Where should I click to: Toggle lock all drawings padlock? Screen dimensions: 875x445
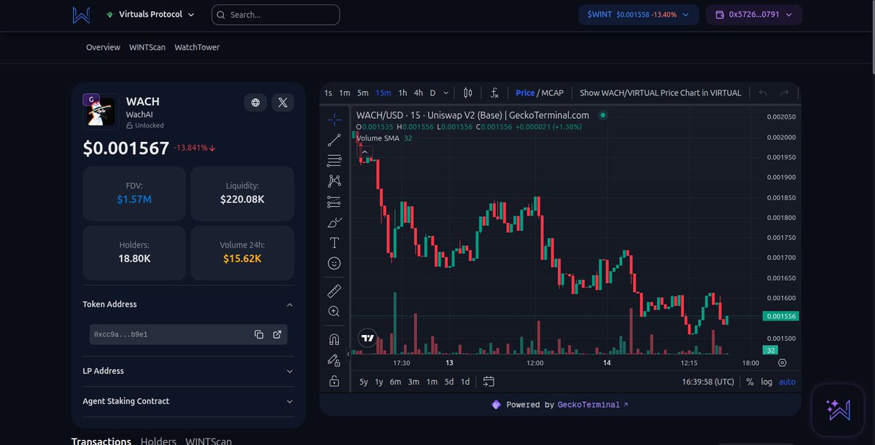[x=334, y=380]
